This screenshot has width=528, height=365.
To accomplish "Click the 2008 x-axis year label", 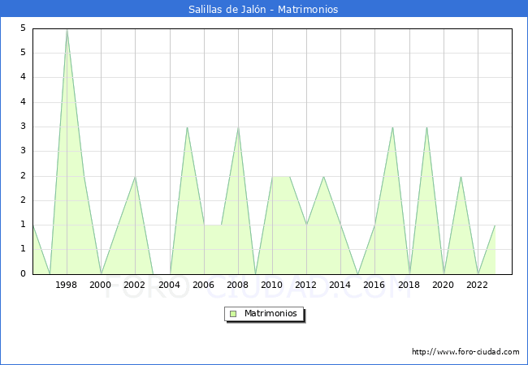I will coord(238,285).
